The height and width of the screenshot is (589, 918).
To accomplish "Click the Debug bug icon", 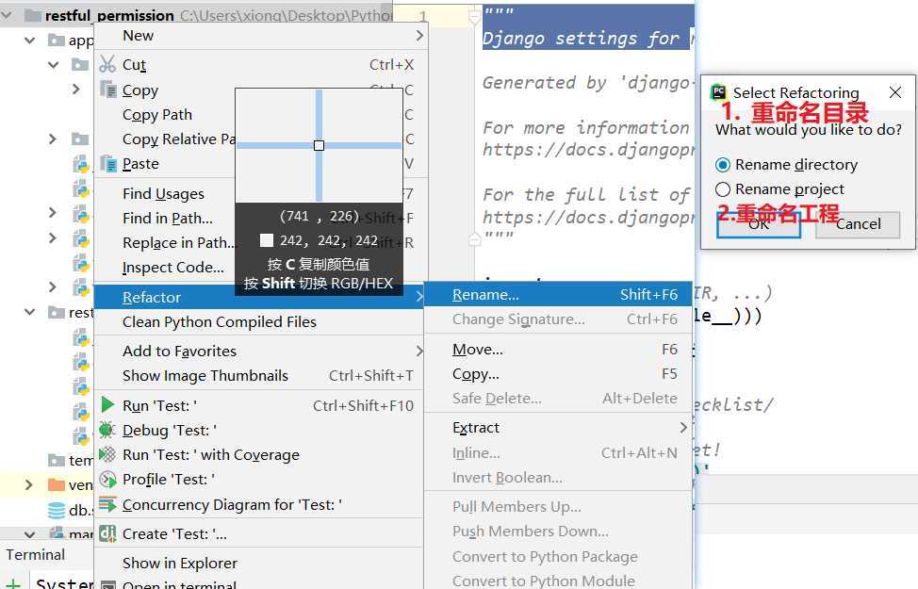I will click(x=107, y=430).
